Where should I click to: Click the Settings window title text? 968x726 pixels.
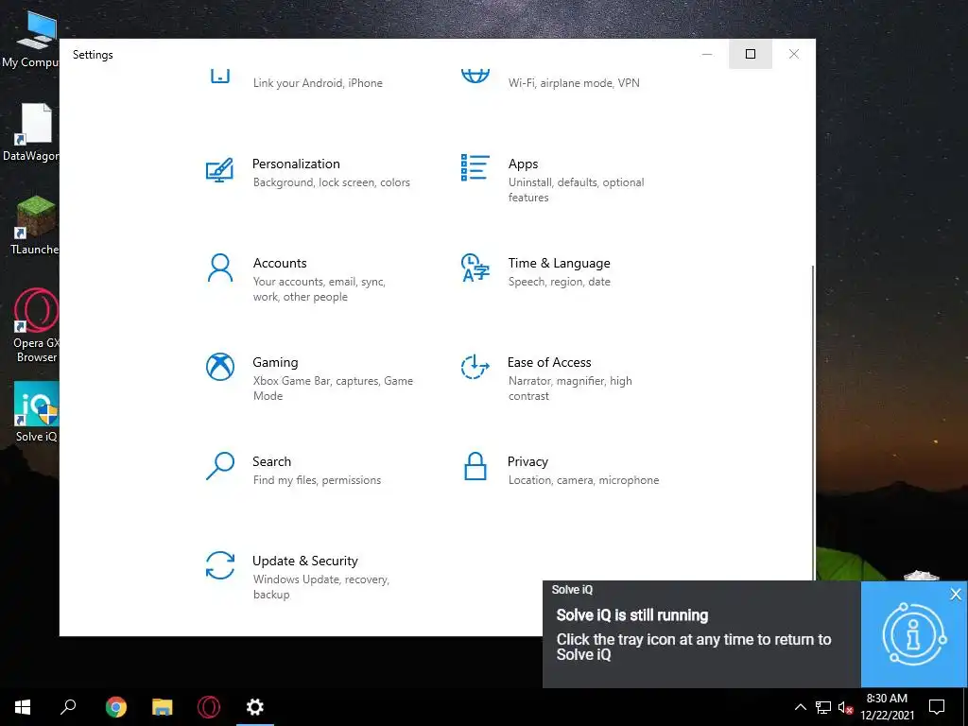pyautogui.click(x=93, y=54)
